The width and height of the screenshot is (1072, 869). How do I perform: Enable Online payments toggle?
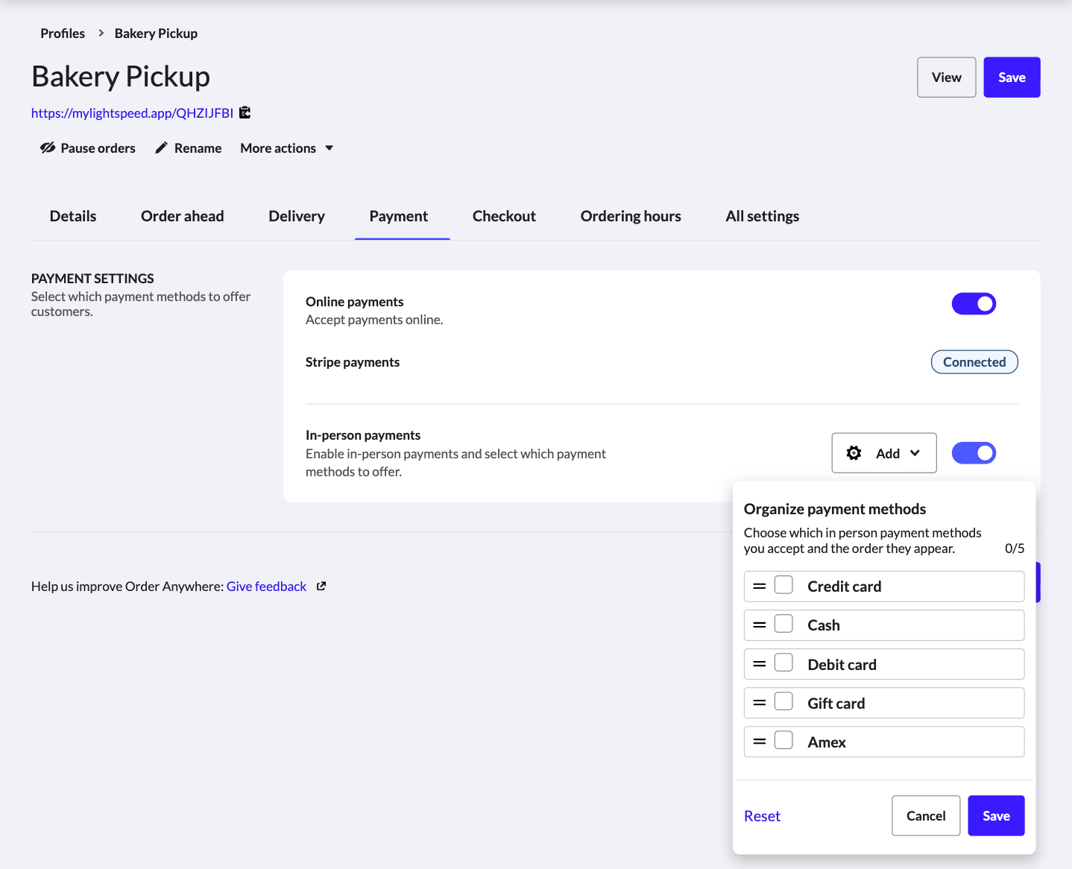(974, 303)
